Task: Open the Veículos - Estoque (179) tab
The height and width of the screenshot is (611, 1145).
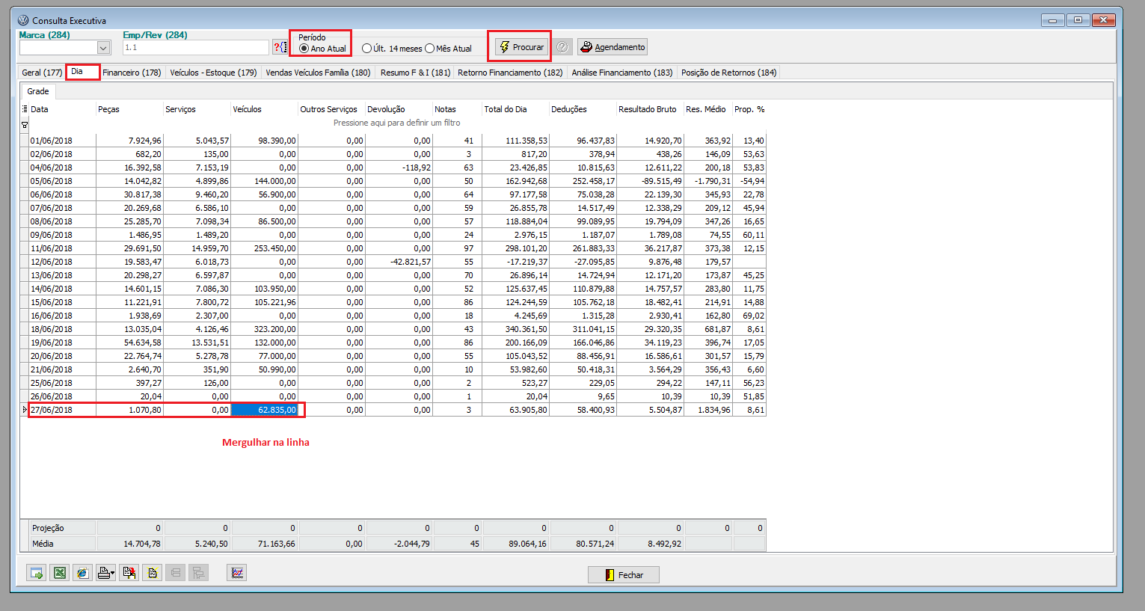Action: (213, 73)
